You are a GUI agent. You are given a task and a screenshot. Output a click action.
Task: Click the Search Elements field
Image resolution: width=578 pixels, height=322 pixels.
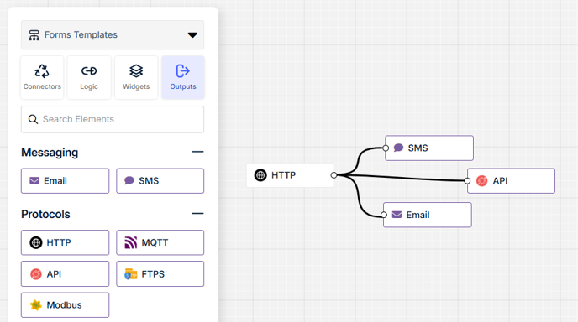(113, 119)
